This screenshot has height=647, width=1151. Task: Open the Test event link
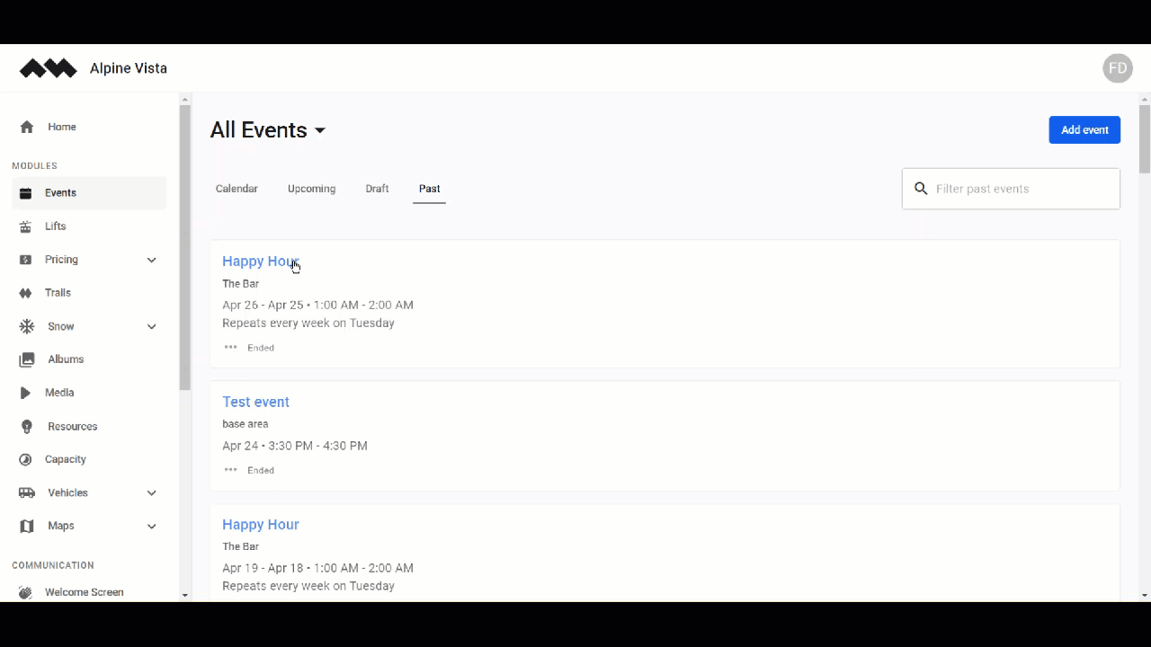(255, 402)
